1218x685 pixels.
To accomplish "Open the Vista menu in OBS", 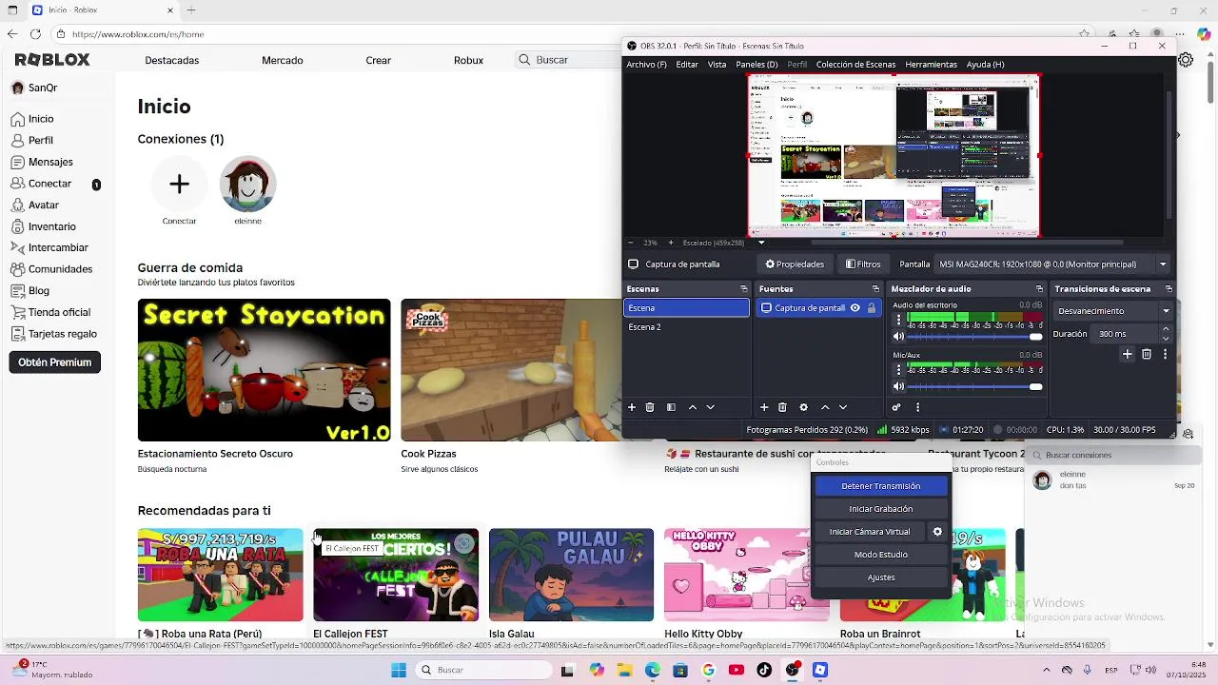I will (717, 65).
